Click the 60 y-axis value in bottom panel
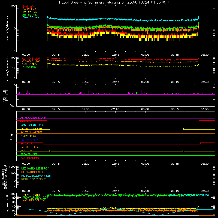The height and width of the screenshot is (218, 218). 14,202
